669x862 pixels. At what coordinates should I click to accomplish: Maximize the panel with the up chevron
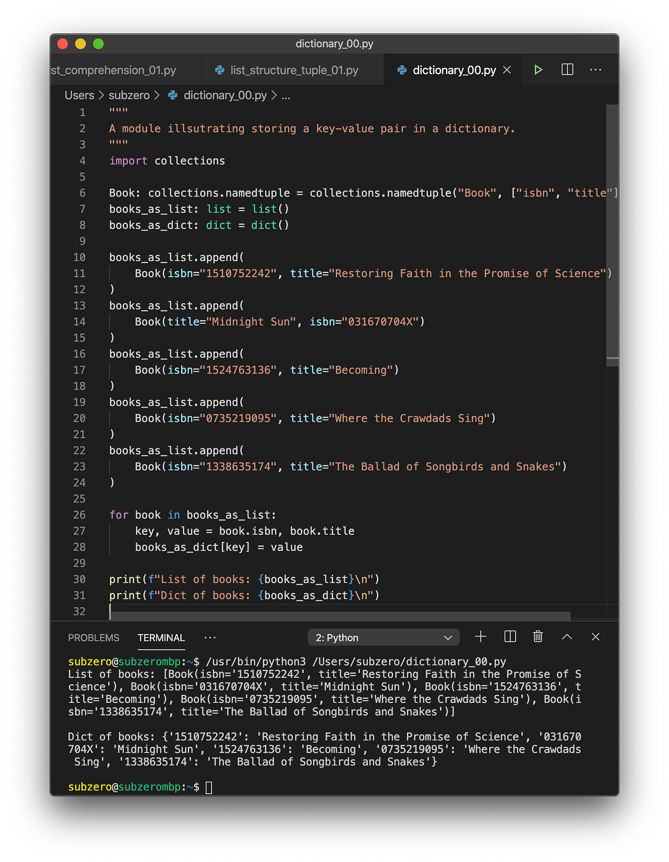[x=567, y=636]
